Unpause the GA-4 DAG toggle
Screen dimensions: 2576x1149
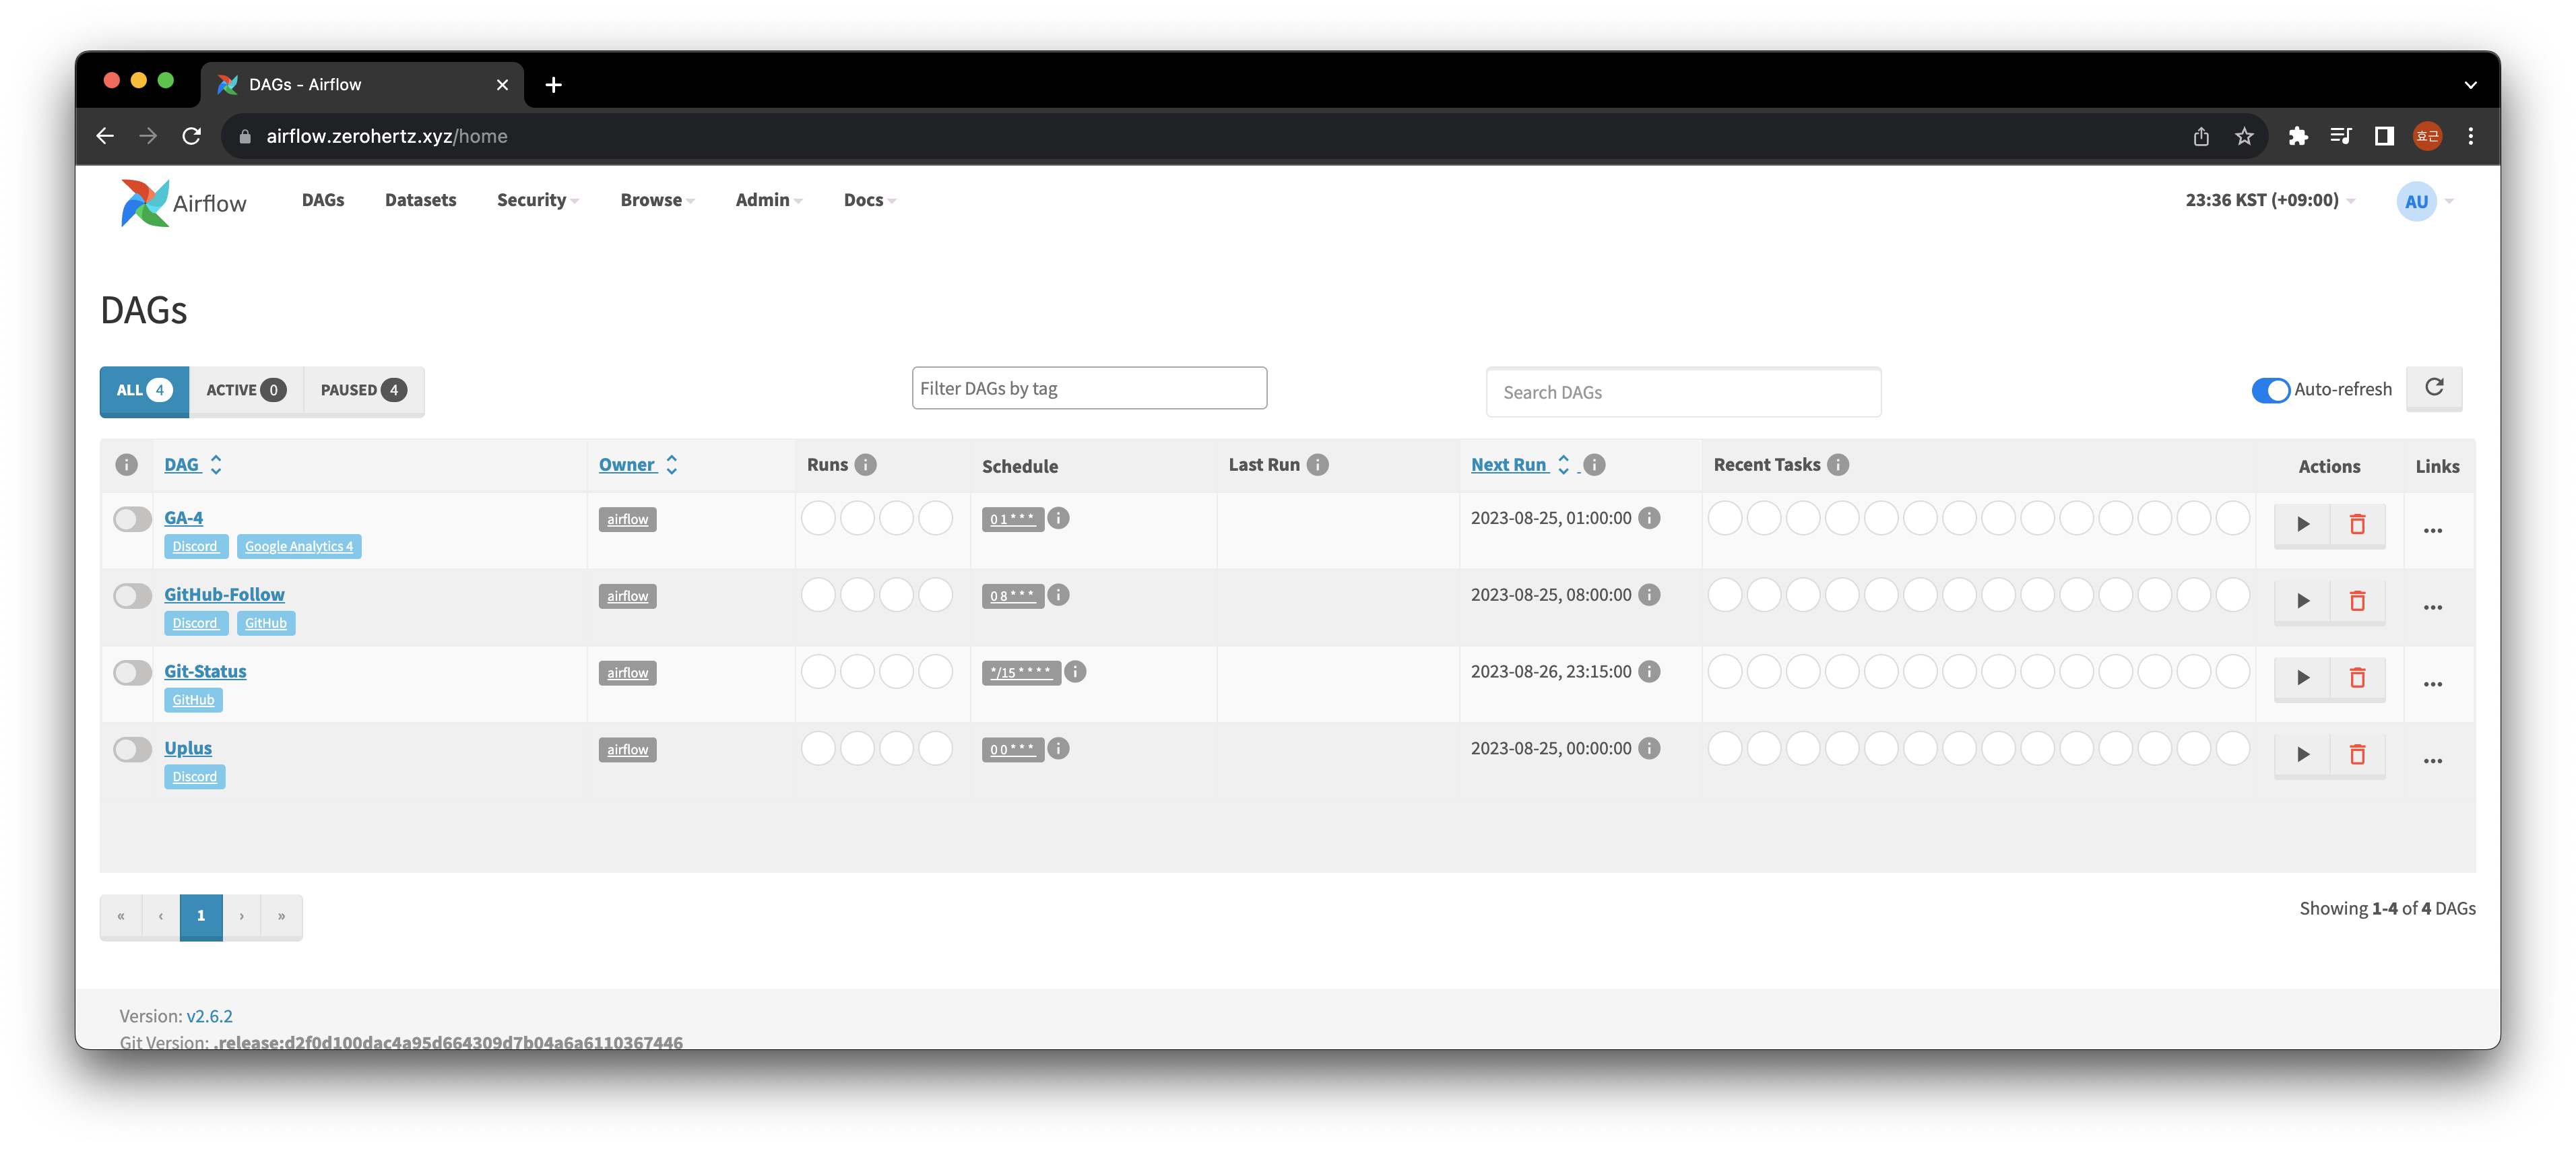(132, 519)
